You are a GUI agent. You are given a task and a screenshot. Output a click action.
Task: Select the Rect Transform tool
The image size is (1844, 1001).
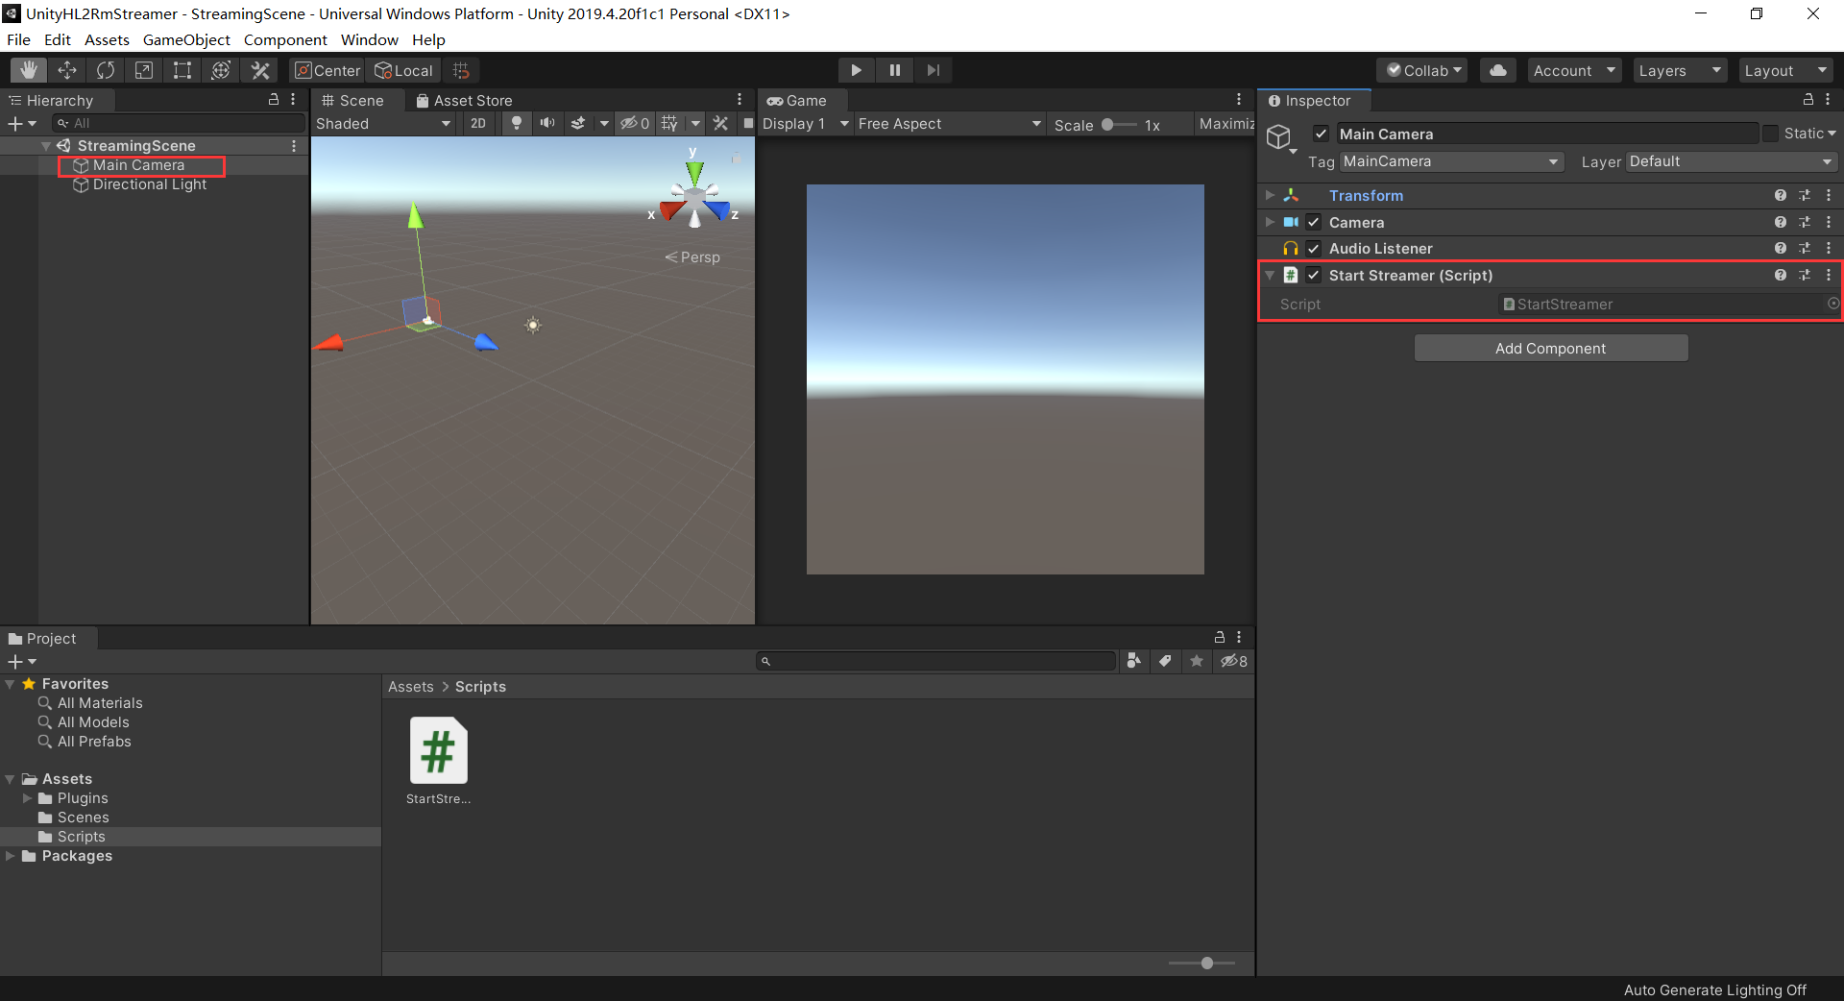click(x=182, y=69)
